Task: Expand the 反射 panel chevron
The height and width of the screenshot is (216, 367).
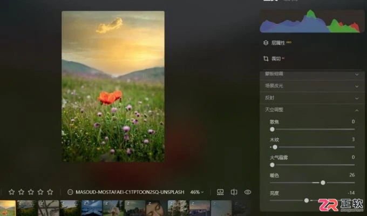Action: [x=357, y=98]
